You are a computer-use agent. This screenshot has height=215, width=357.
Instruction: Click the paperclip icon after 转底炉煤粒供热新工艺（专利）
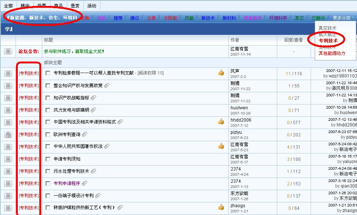coord(120,207)
